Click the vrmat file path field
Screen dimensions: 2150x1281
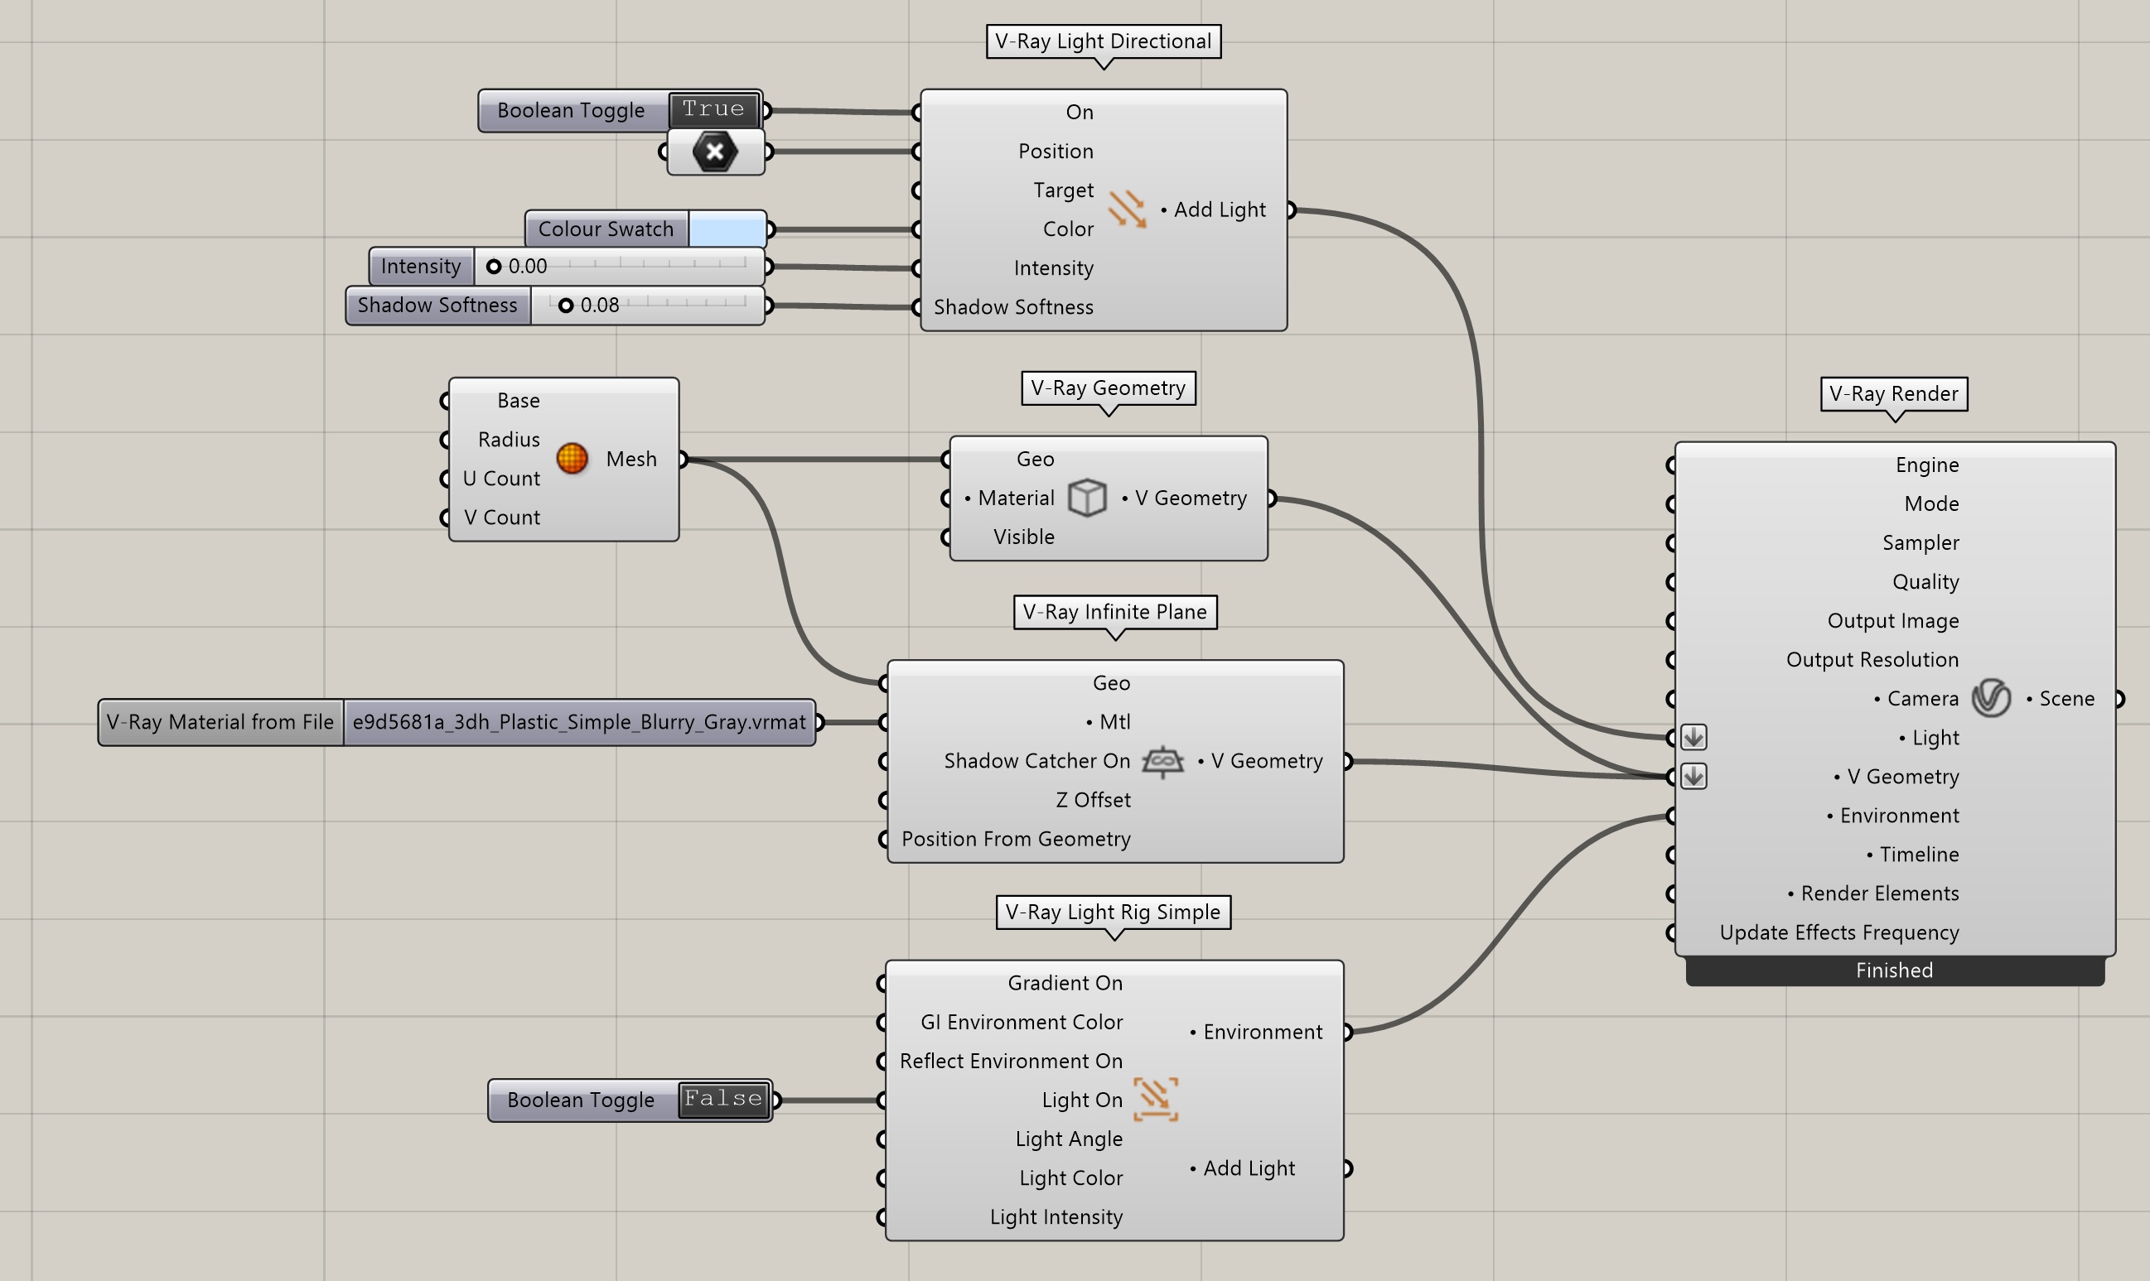point(578,721)
